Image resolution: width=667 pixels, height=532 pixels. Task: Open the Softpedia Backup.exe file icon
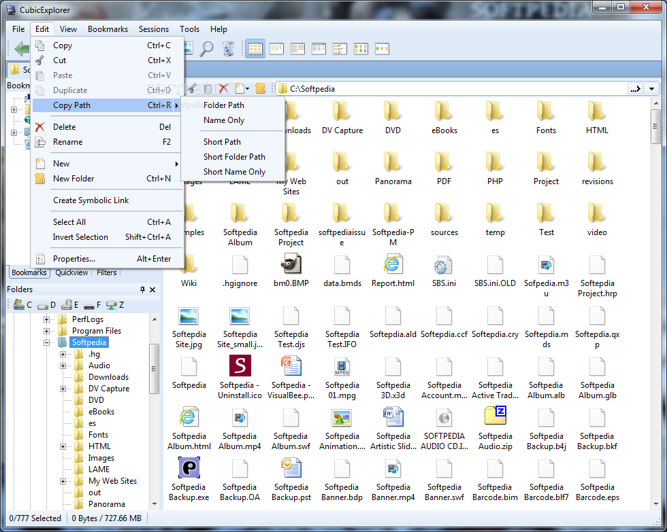(x=189, y=468)
